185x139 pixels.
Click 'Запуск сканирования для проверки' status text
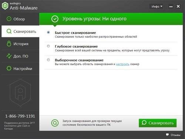[92, 123]
